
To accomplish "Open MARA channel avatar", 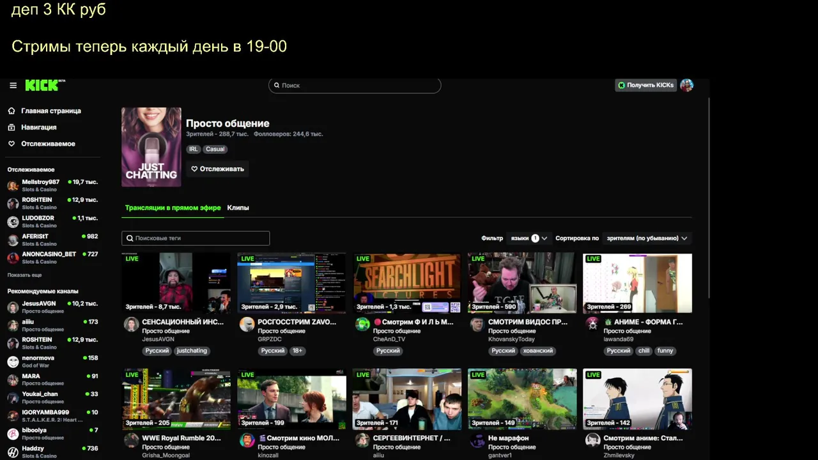I will (13, 379).
